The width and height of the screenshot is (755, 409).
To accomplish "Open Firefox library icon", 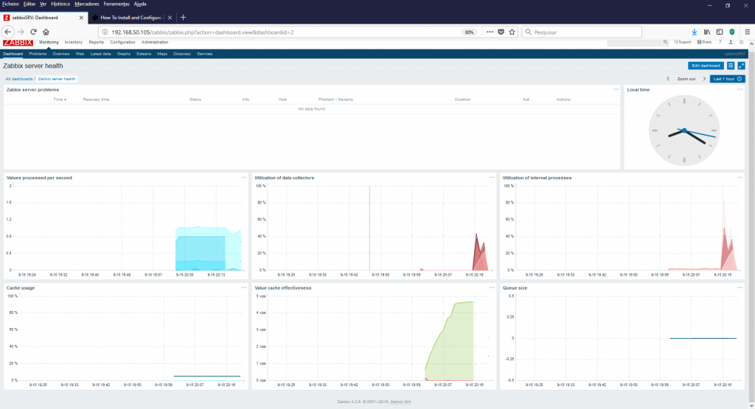I will [707, 32].
